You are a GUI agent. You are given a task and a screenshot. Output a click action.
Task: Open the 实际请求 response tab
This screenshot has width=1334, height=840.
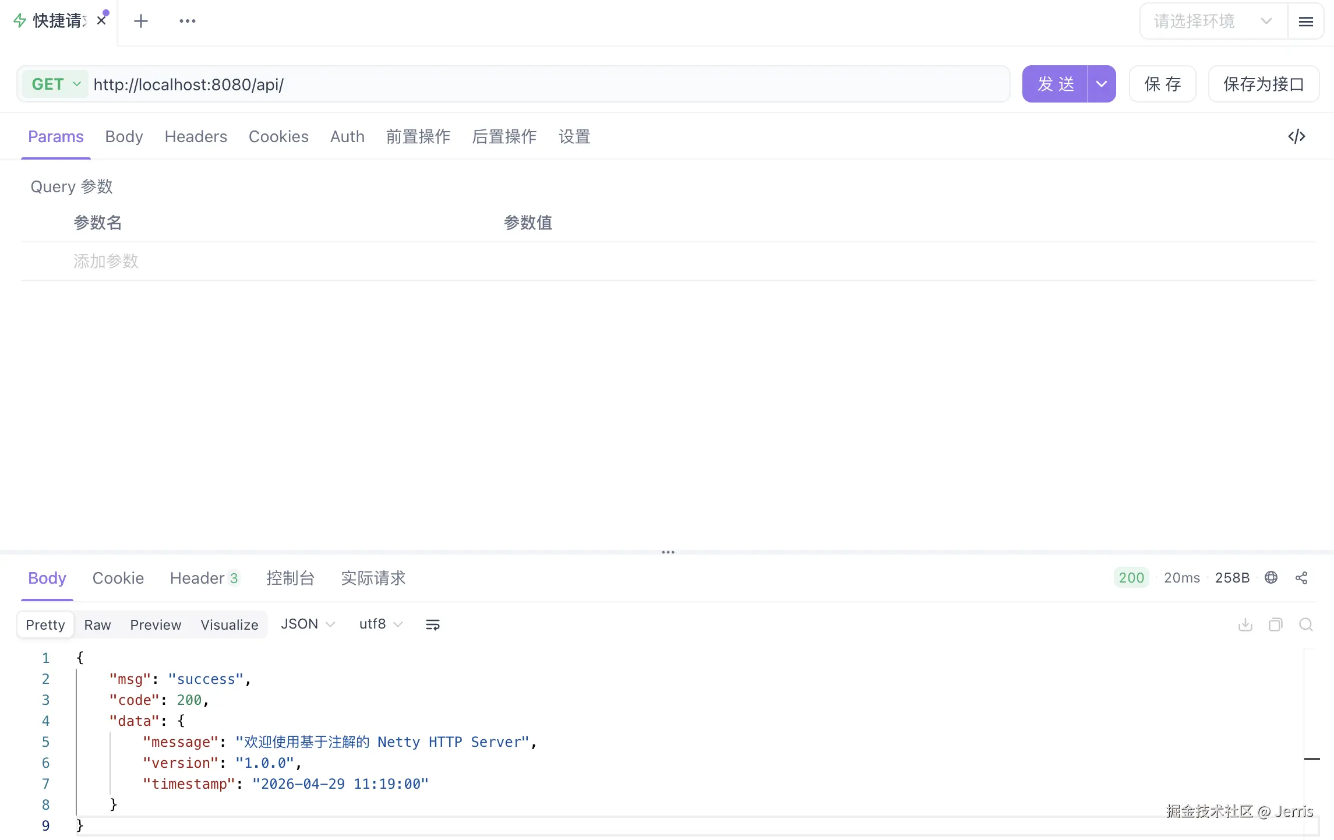373,578
